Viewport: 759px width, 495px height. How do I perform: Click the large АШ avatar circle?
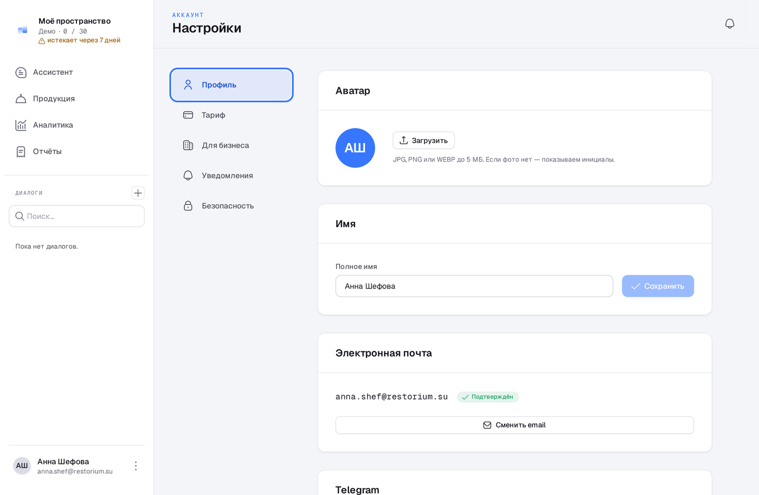point(355,148)
